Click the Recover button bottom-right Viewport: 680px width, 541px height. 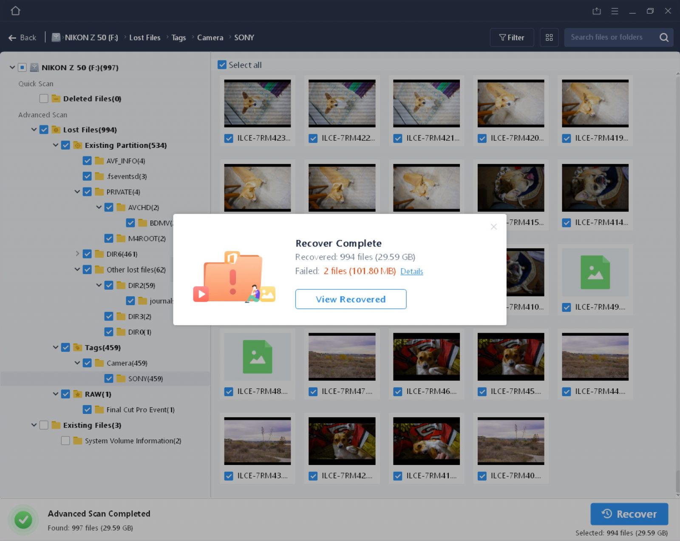629,514
